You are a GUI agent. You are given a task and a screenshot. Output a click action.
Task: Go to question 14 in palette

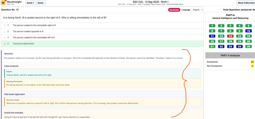click(239, 36)
